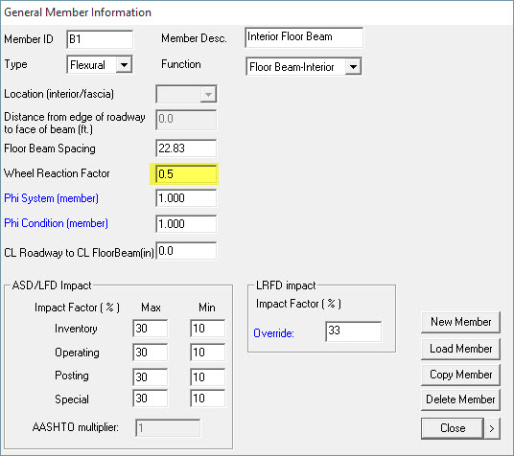Click the arrow button beside Close
This screenshot has width=514, height=456.
pyautogui.click(x=492, y=428)
